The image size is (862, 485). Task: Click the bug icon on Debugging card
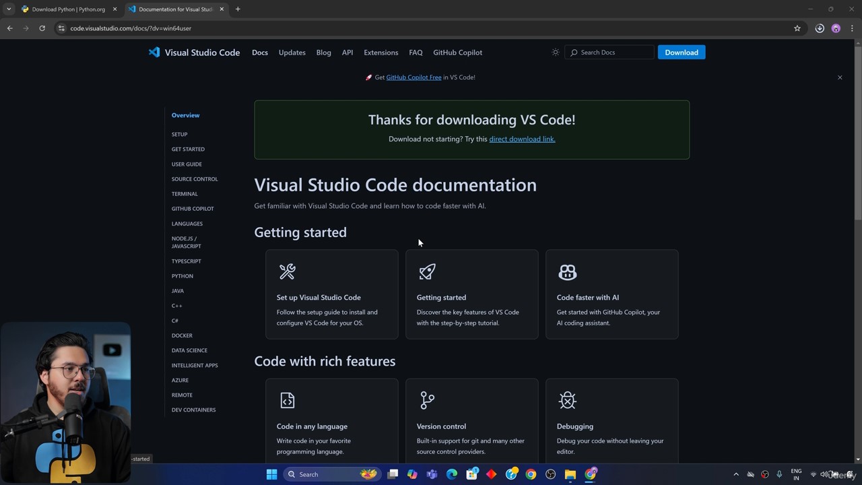(568, 400)
